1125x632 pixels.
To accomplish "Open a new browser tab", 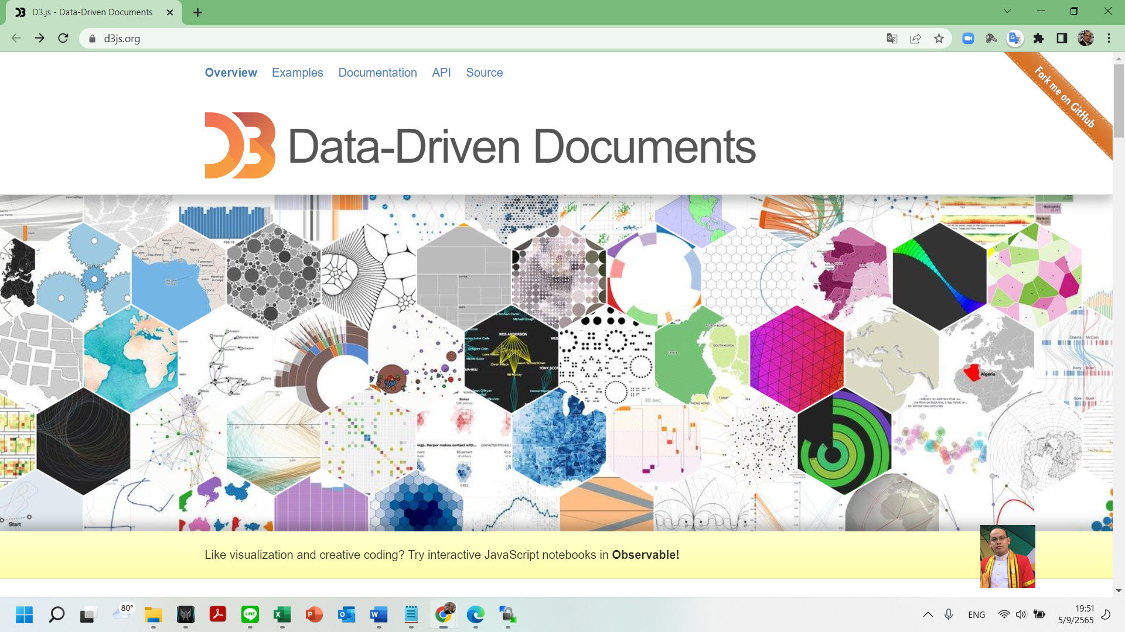I will [x=197, y=12].
